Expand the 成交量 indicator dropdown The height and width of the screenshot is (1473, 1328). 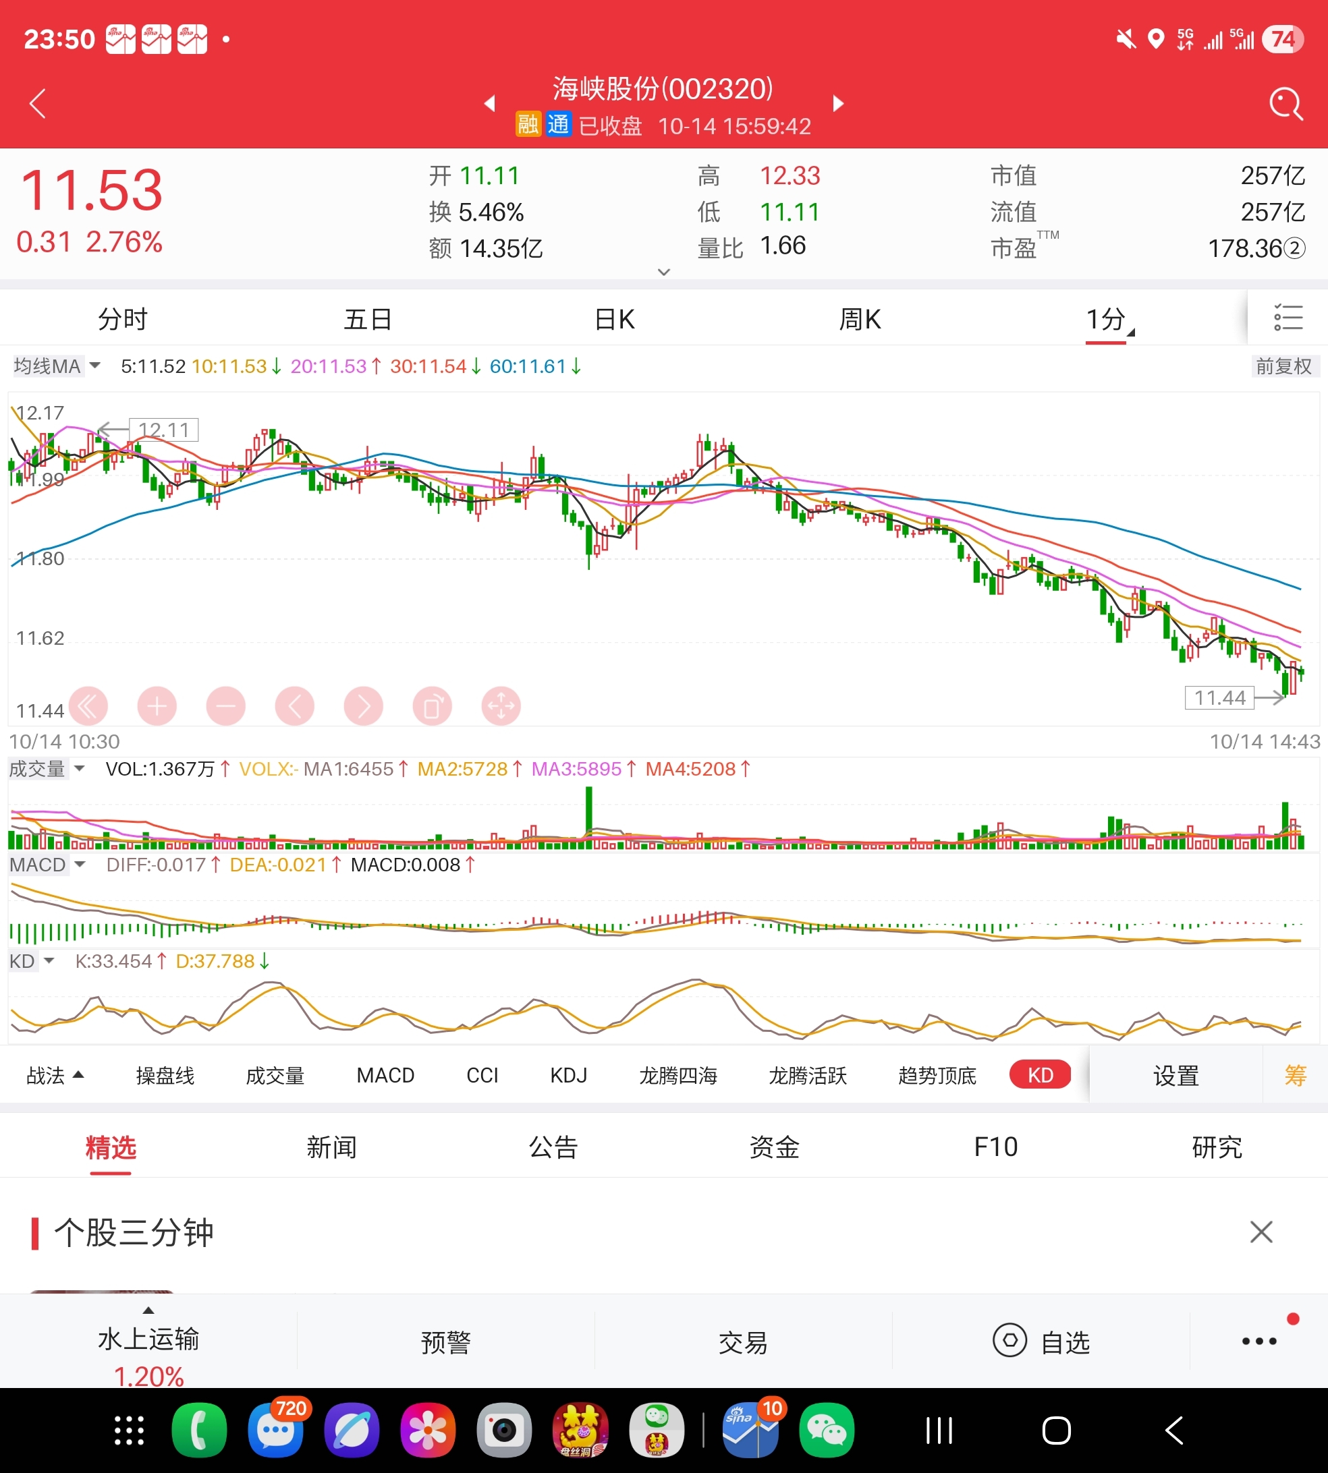coord(47,769)
